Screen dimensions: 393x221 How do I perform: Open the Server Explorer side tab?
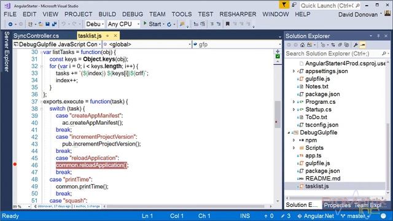click(7, 52)
